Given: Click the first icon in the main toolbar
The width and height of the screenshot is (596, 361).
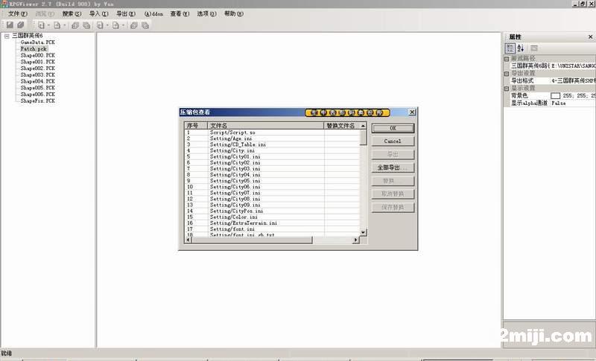Looking at the screenshot, I should point(10,25).
